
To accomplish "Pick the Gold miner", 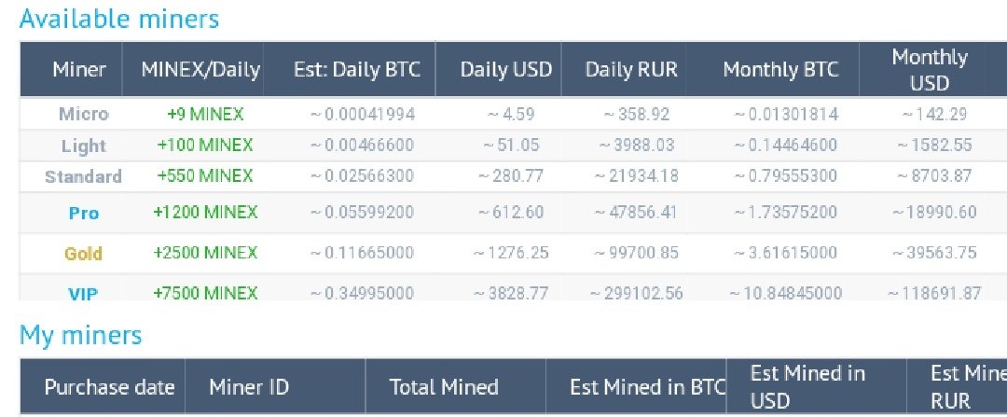I will pos(84,253).
